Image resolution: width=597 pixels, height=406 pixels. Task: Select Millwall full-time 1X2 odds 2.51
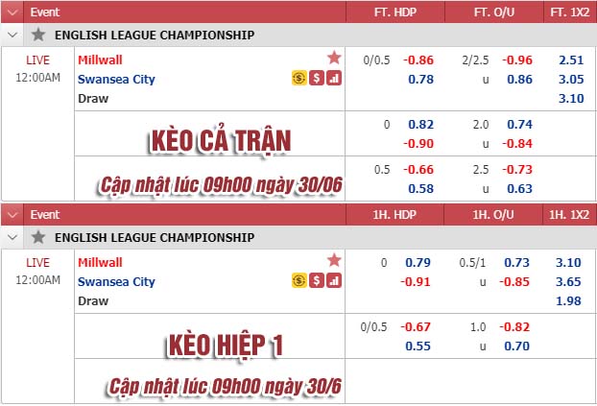pos(571,60)
